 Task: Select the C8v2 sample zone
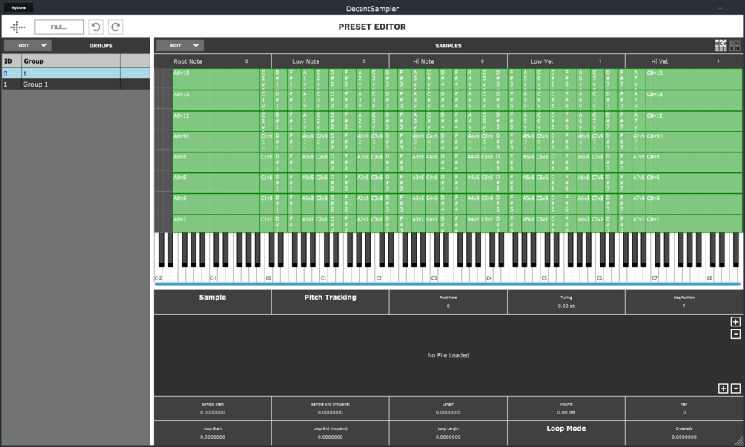tap(694, 224)
